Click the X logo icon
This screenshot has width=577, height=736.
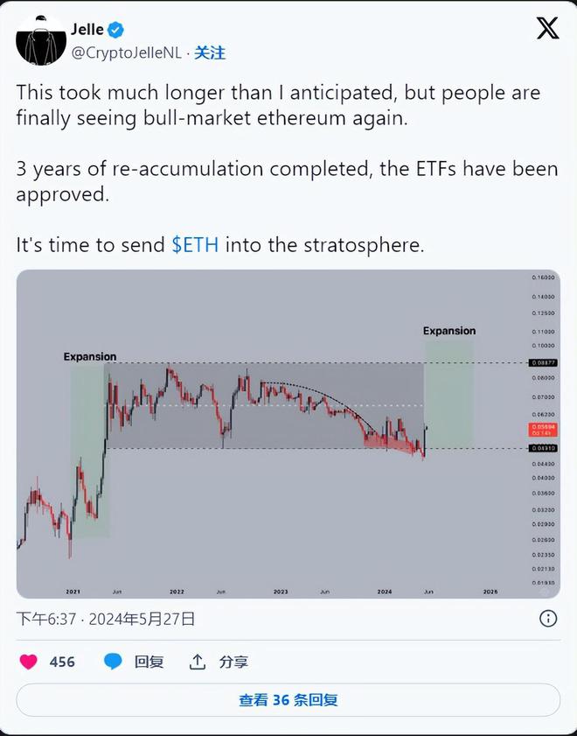(547, 29)
